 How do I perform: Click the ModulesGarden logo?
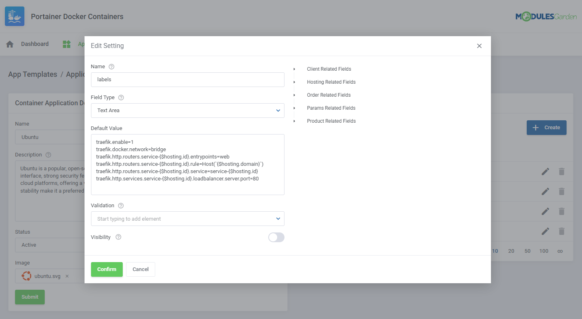[546, 16]
